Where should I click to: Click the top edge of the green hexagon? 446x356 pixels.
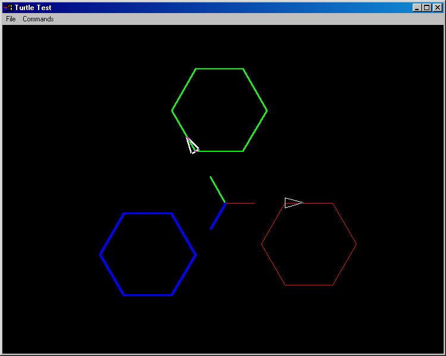[219, 69]
